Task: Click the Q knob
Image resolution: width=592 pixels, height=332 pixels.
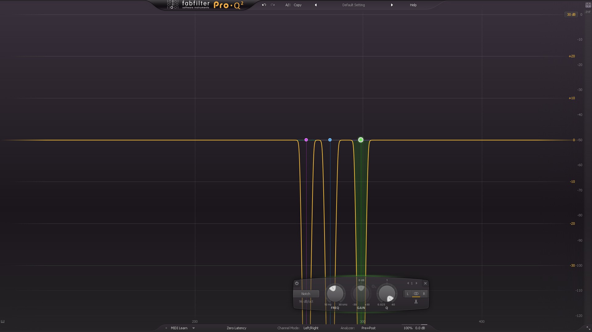Action: (x=387, y=293)
